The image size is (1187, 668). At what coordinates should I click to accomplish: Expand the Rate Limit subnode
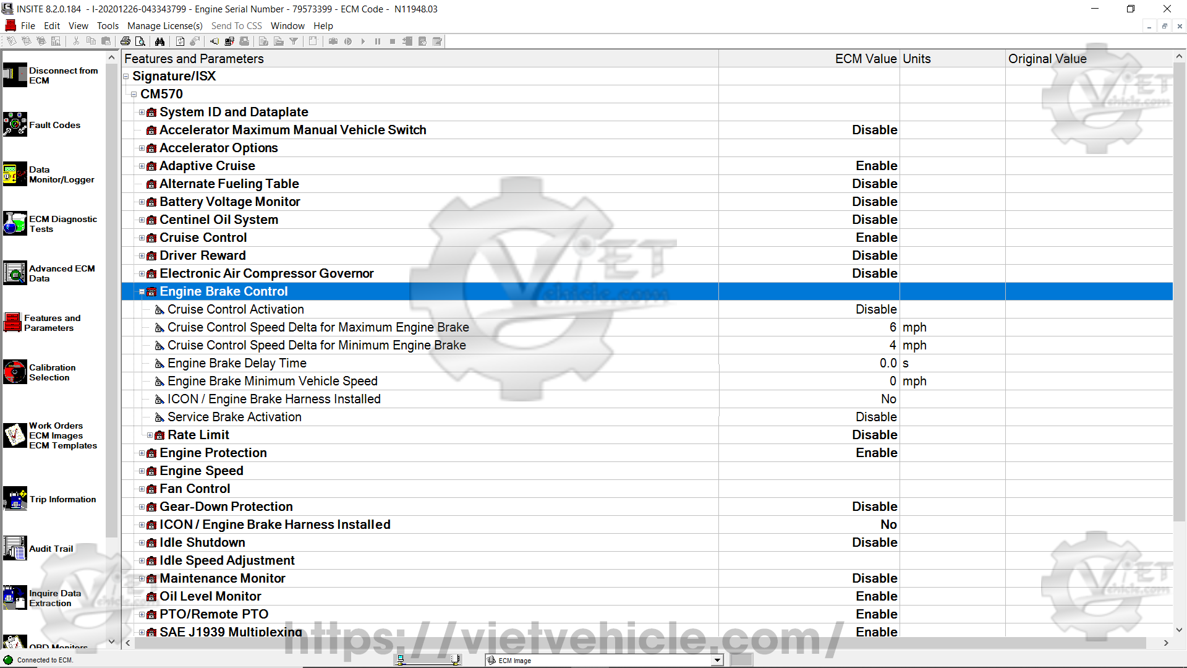click(150, 435)
